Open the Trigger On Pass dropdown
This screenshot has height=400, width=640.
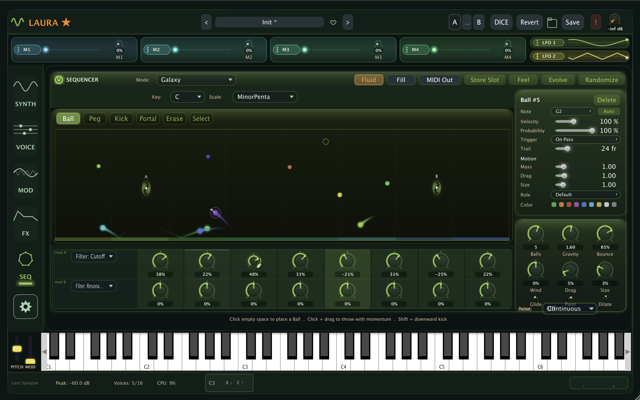click(x=586, y=140)
